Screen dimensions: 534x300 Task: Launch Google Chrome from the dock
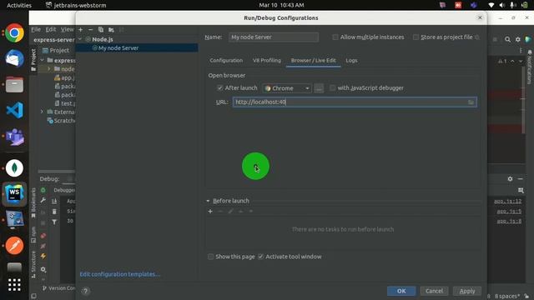point(14,32)
